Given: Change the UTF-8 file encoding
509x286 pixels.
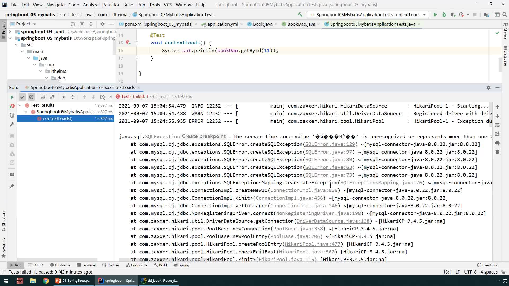Looking at the screenshot, I should 470,272.
